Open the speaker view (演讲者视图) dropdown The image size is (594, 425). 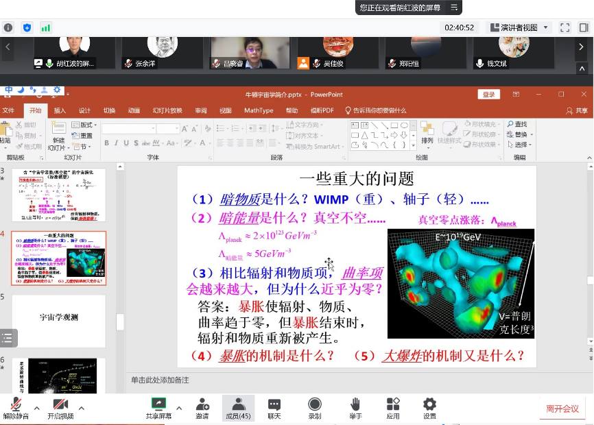pyautogui.click(x=519, y=27)
